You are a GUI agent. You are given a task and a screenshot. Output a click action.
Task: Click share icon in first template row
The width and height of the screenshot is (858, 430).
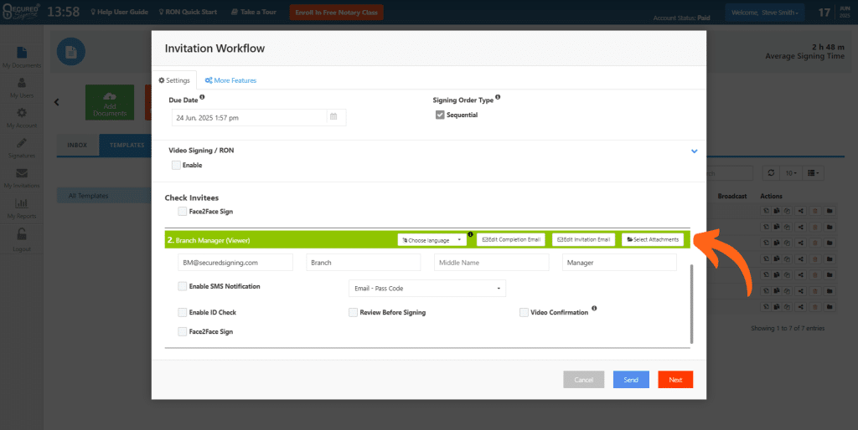tap(801, 211)
